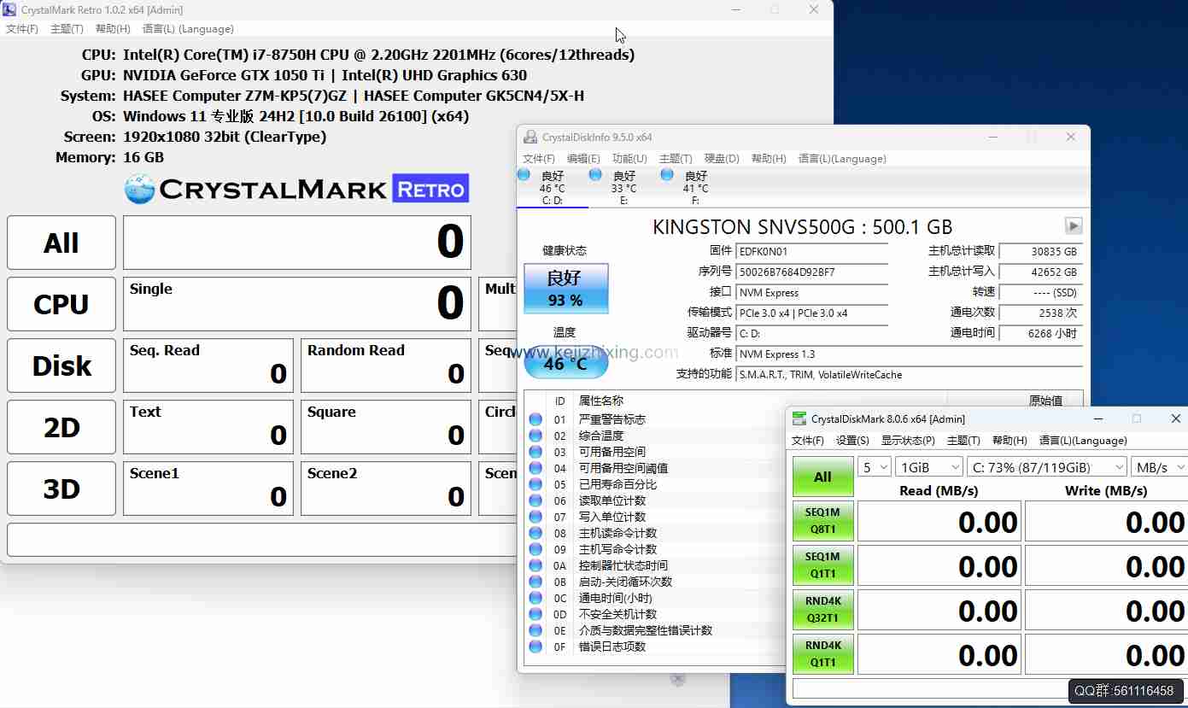Select the F: drive status orb at 41 °C

pos(667,175)
